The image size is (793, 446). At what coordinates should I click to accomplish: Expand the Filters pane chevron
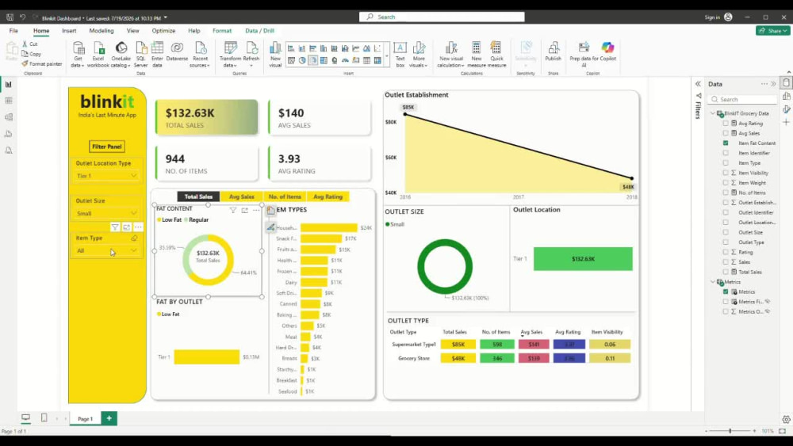[698, 84]
